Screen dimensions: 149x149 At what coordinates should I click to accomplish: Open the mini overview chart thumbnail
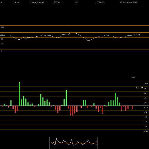[74, 143]
